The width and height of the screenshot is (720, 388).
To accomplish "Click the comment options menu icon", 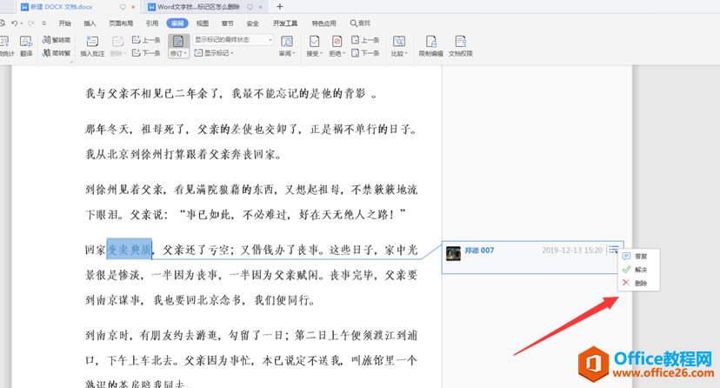I will [613, 250].
